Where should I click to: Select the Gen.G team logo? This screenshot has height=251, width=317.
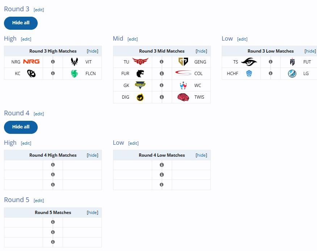[183, 62]
